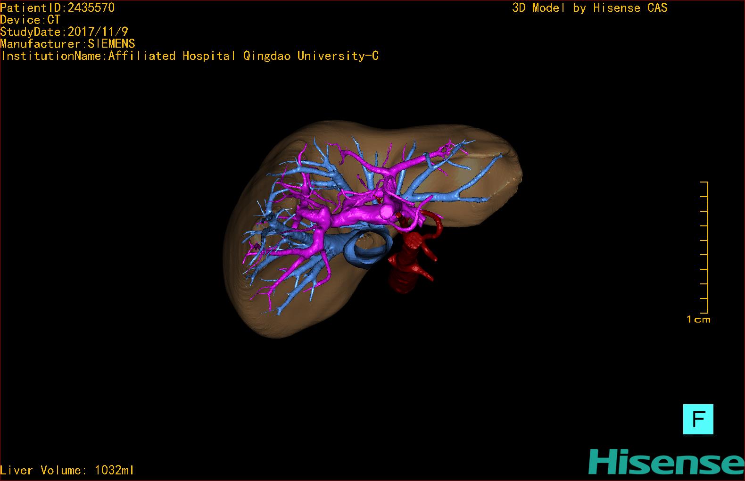The width and height of the screenshot is (745, 481).
Task: Click the InstitutionName Affiliated Hospital text
Action: [190, 56]
